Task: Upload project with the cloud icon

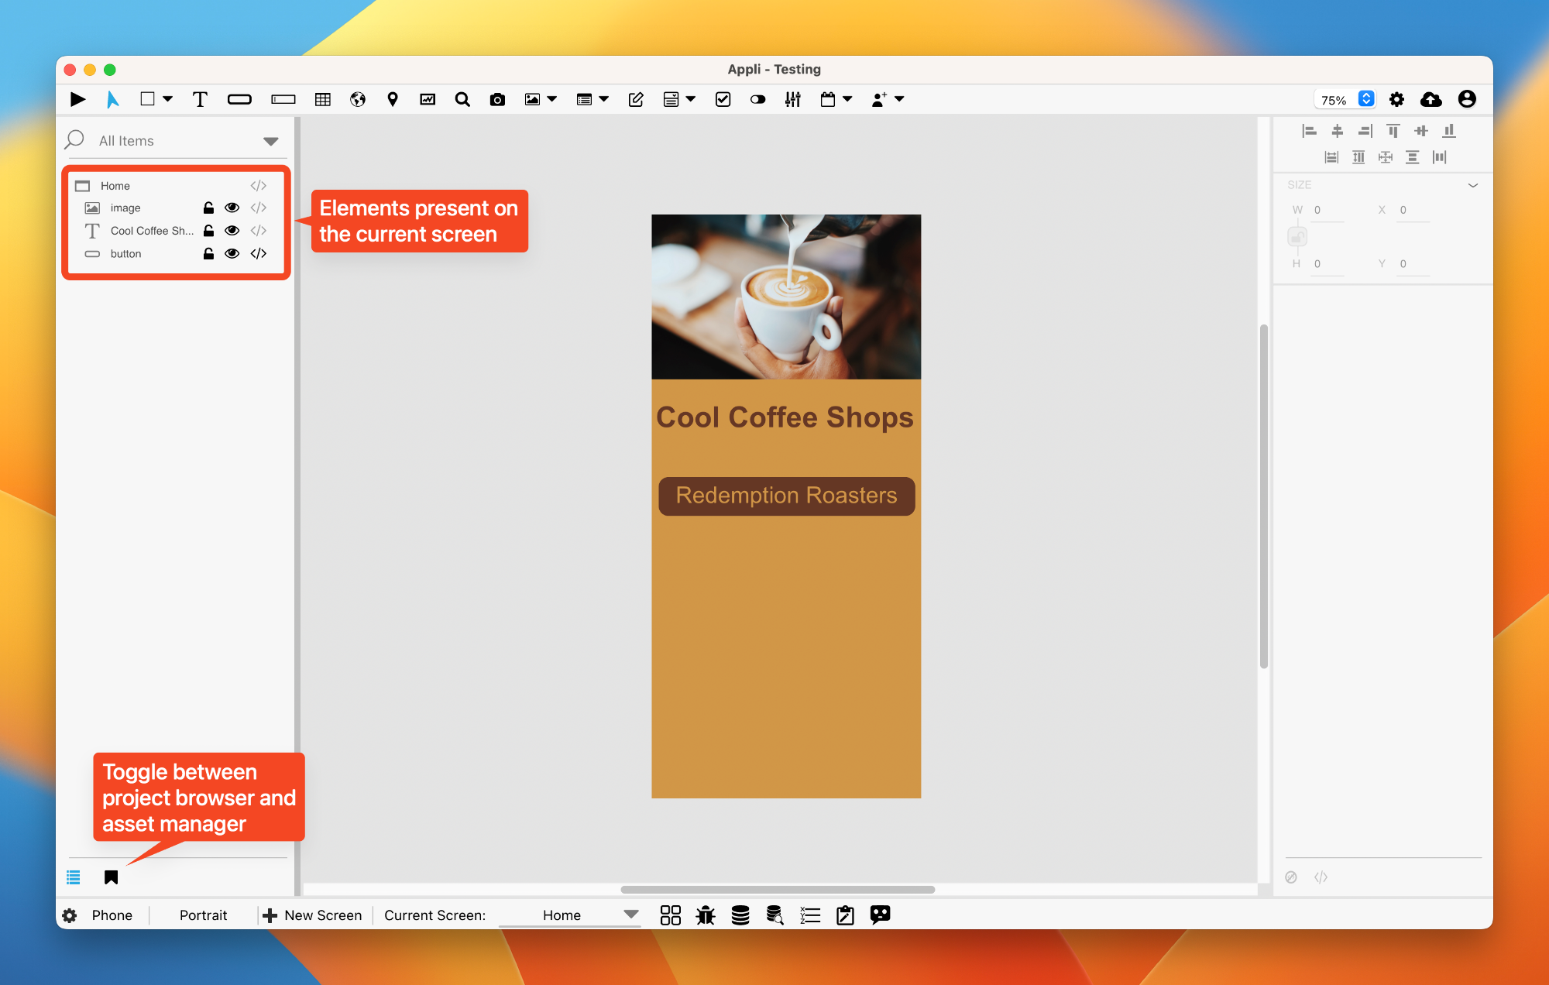Action: [x=1431, y=99]
